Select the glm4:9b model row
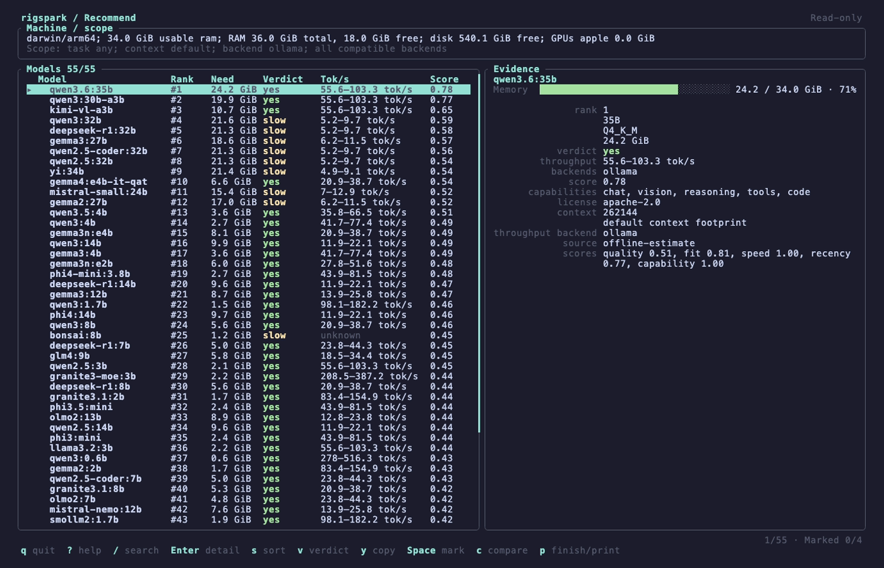884x568 pixels. coord(248,356)
